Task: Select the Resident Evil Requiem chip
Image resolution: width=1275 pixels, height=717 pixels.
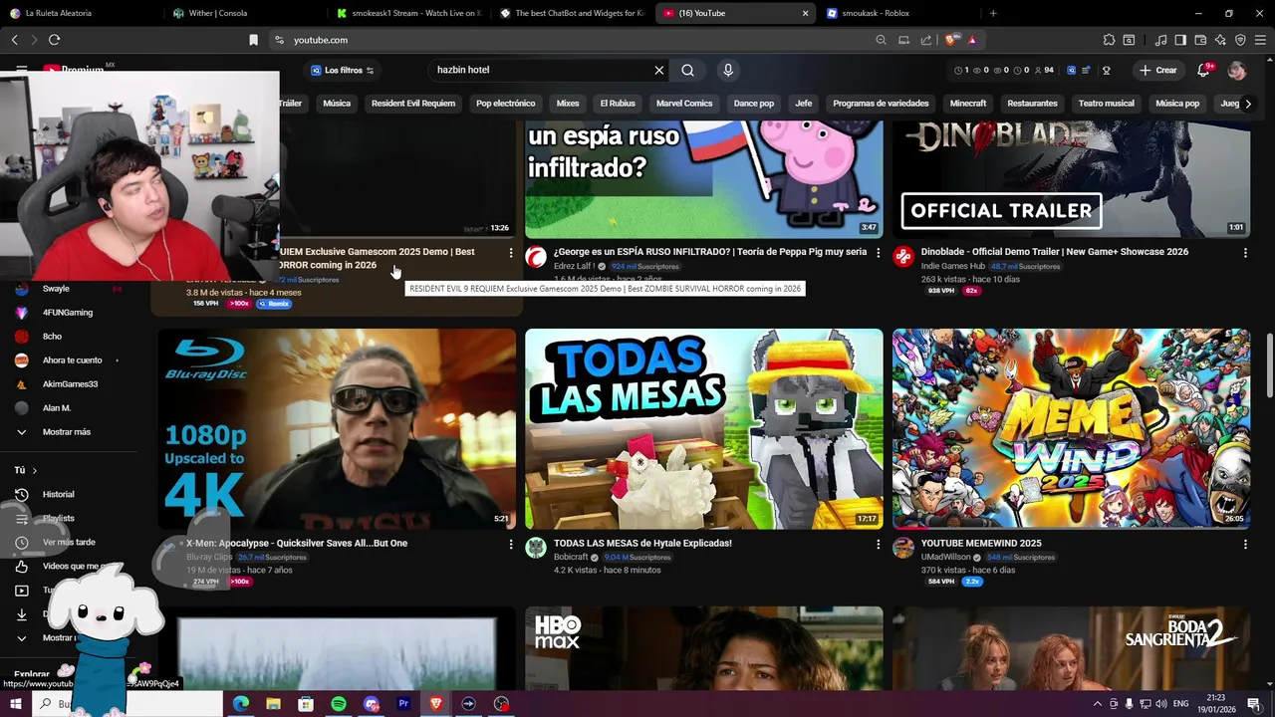Action: click(413, 104)
